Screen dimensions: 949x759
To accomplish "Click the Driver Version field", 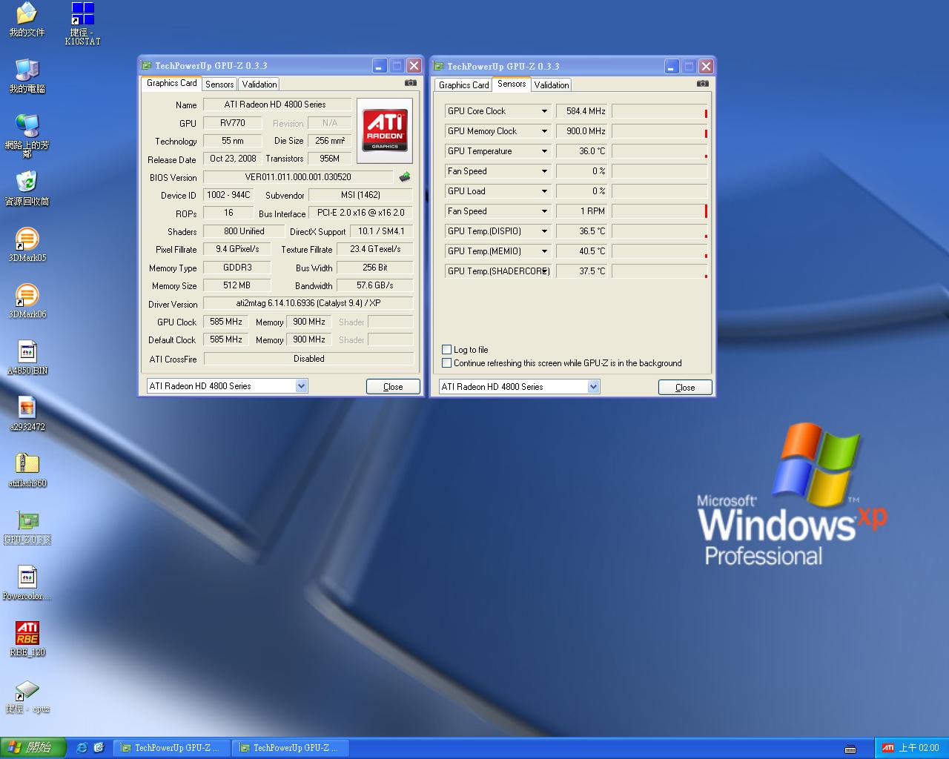I will click(308, 303).
